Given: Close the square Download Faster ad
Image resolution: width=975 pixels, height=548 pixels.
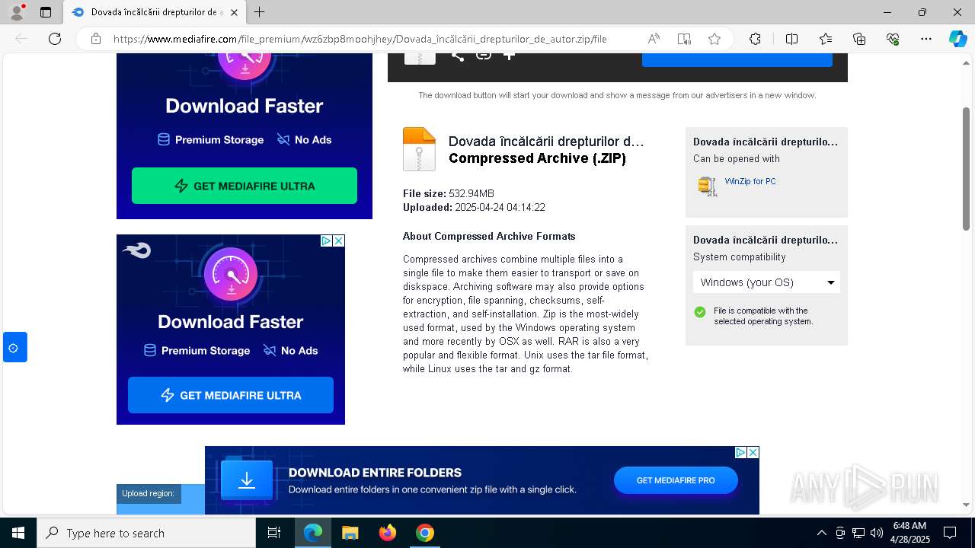Looking at the screenshot, I should [x=339, y=241].
